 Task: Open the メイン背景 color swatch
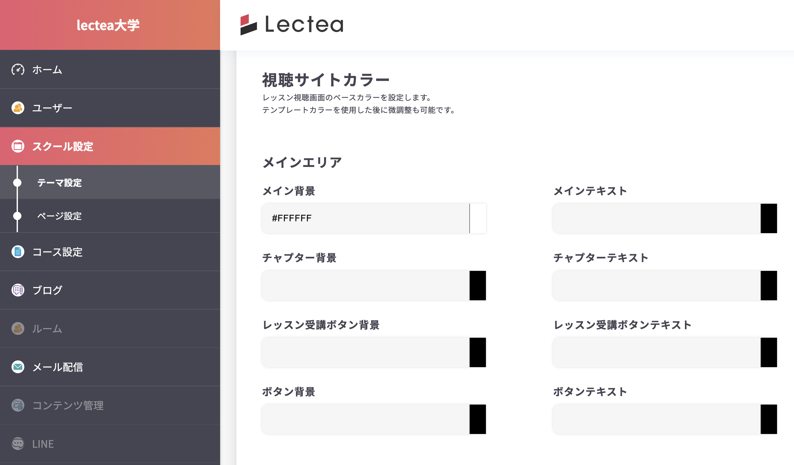478,218
